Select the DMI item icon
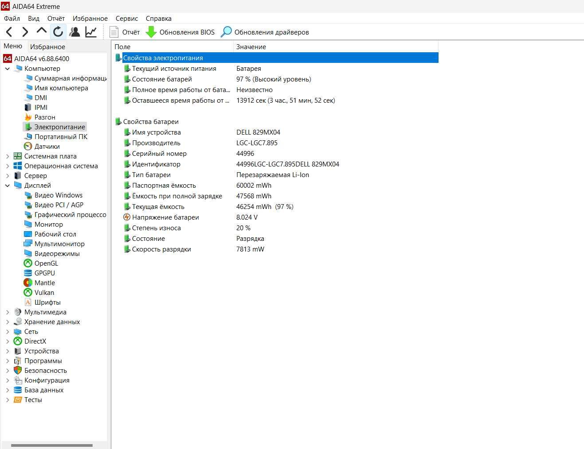The image size is (584, 449). (28, 98)
